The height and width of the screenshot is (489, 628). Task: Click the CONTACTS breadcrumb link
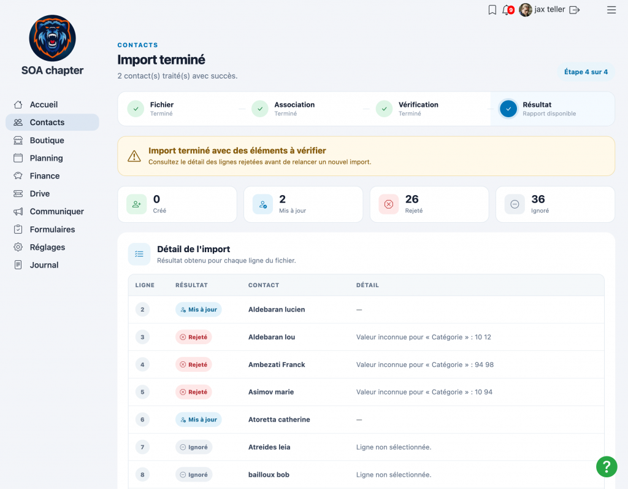(137, 45)
